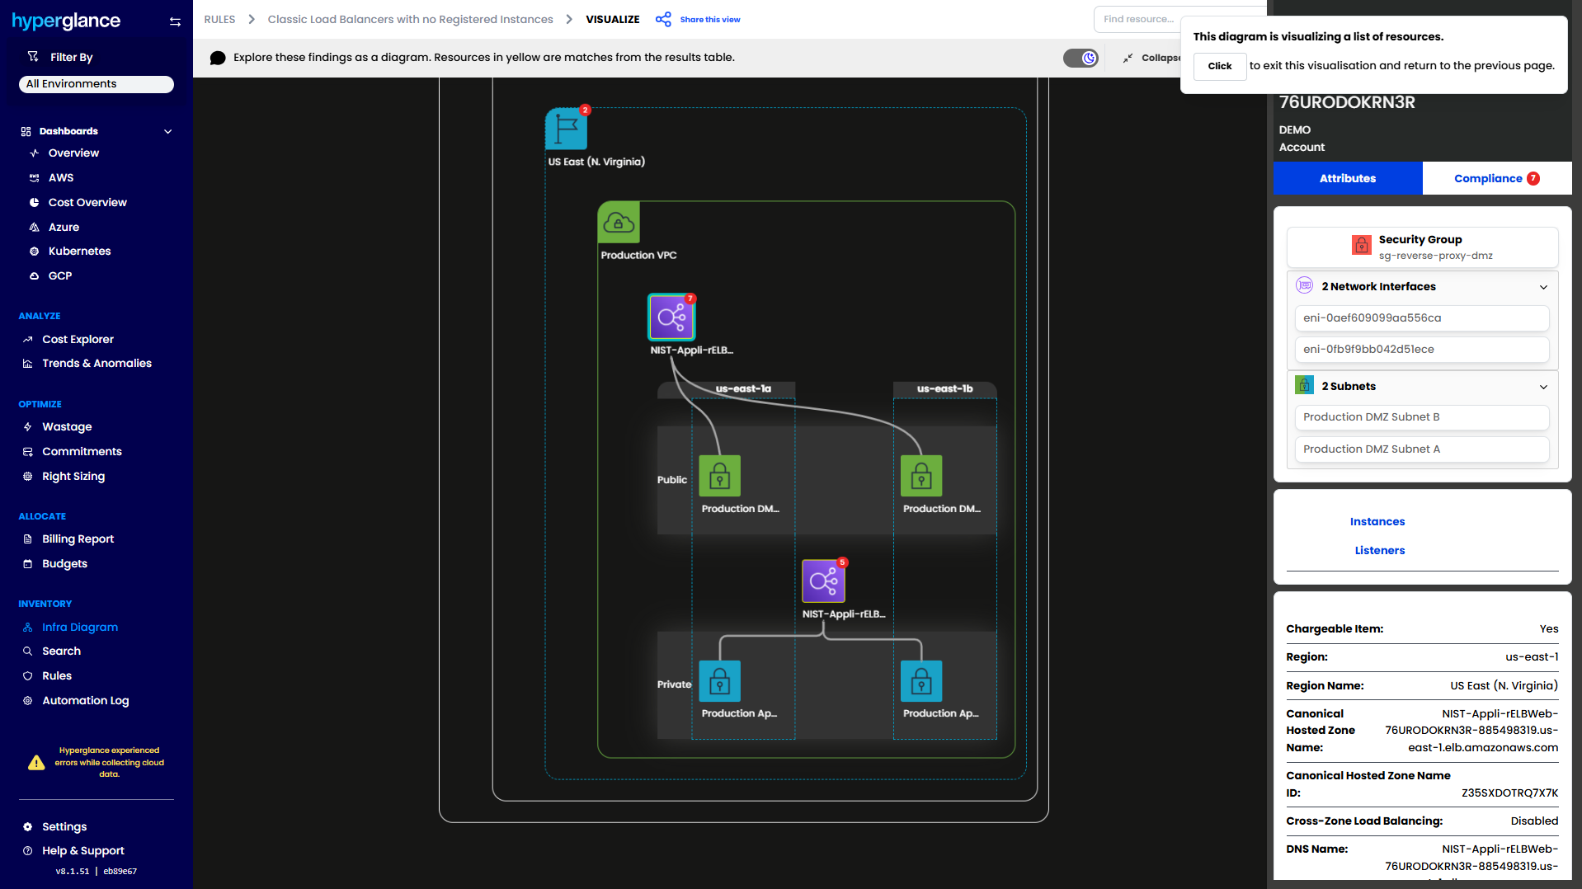Click the US East region flag icon
Image resolution: width=1582 pixels, height=889 pixels.
point(566,129)
